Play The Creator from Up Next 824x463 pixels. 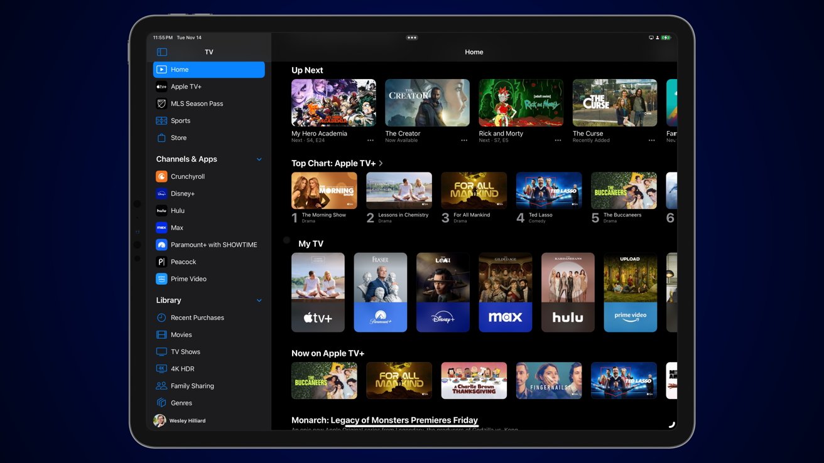click(x=427, y=102)
